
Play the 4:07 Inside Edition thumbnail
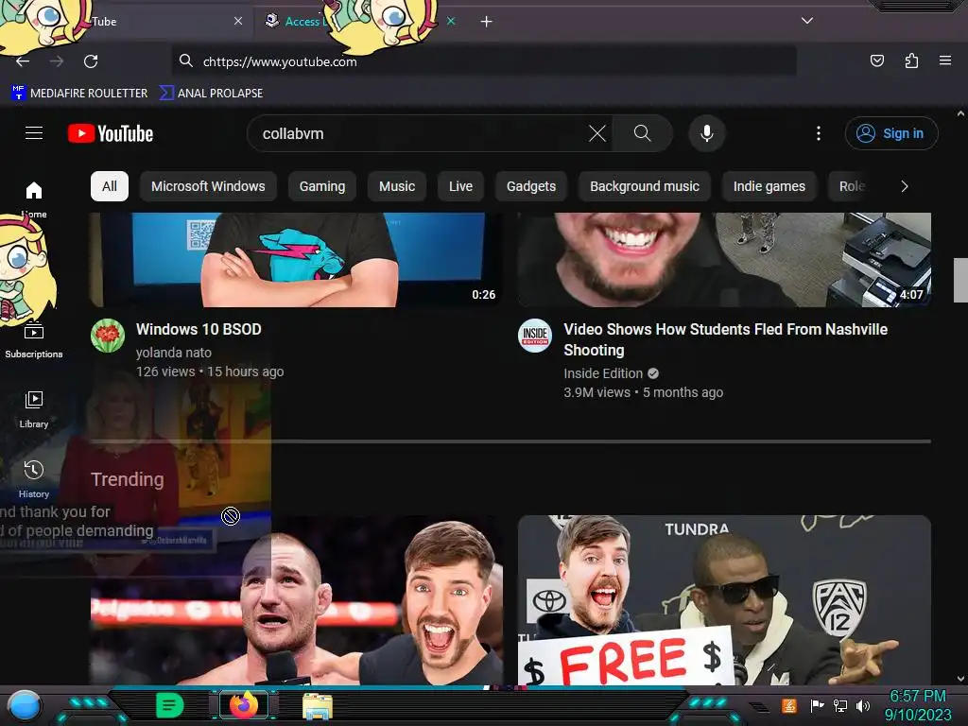pos(724,260)
